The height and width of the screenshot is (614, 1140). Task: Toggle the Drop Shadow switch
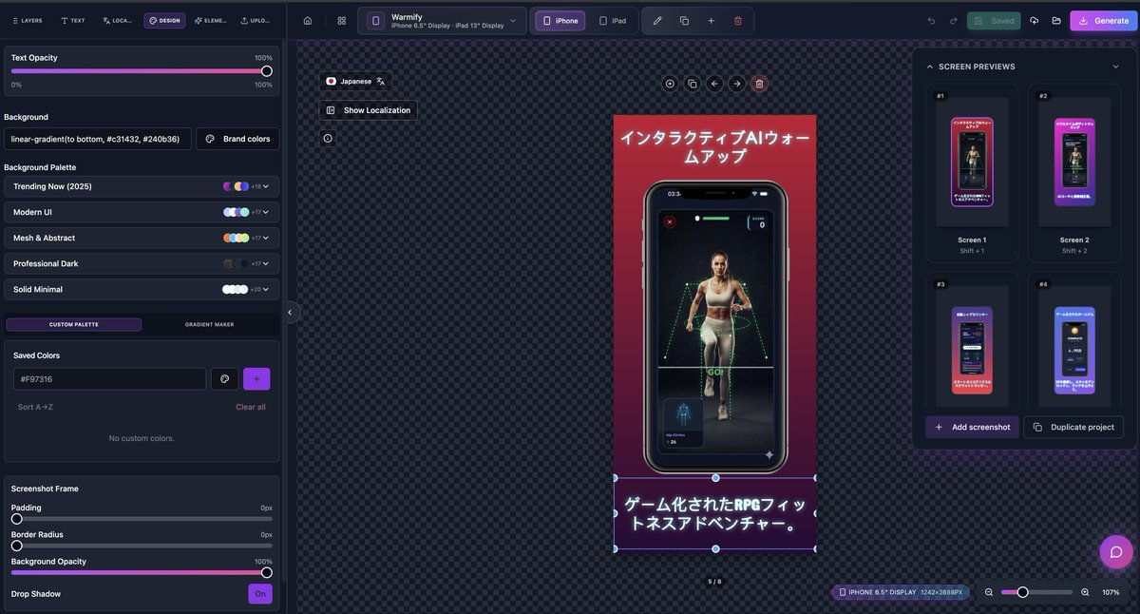[x=259, y=594]
